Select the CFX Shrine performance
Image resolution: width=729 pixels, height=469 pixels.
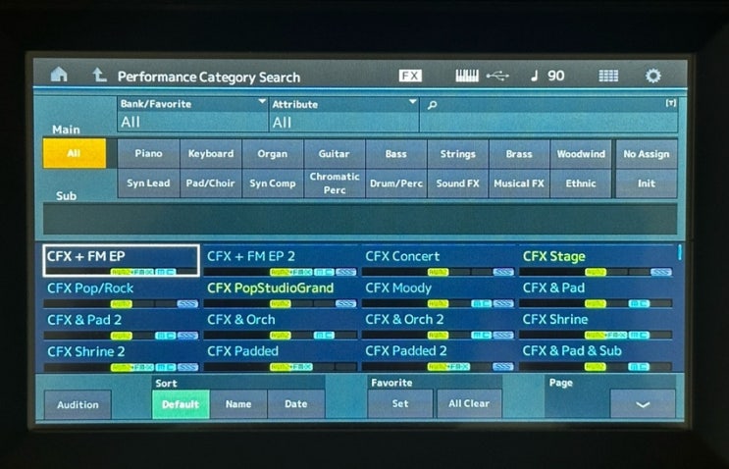pyautogui.click(x=596, y=325)
